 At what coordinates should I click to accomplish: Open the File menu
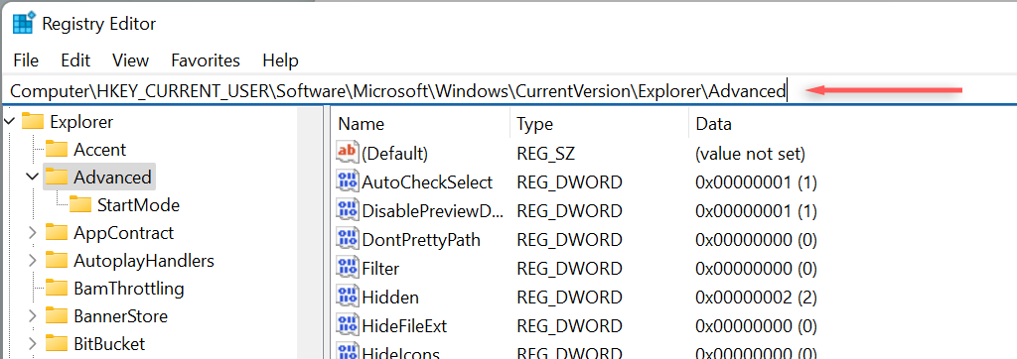[x=26, y=60]
